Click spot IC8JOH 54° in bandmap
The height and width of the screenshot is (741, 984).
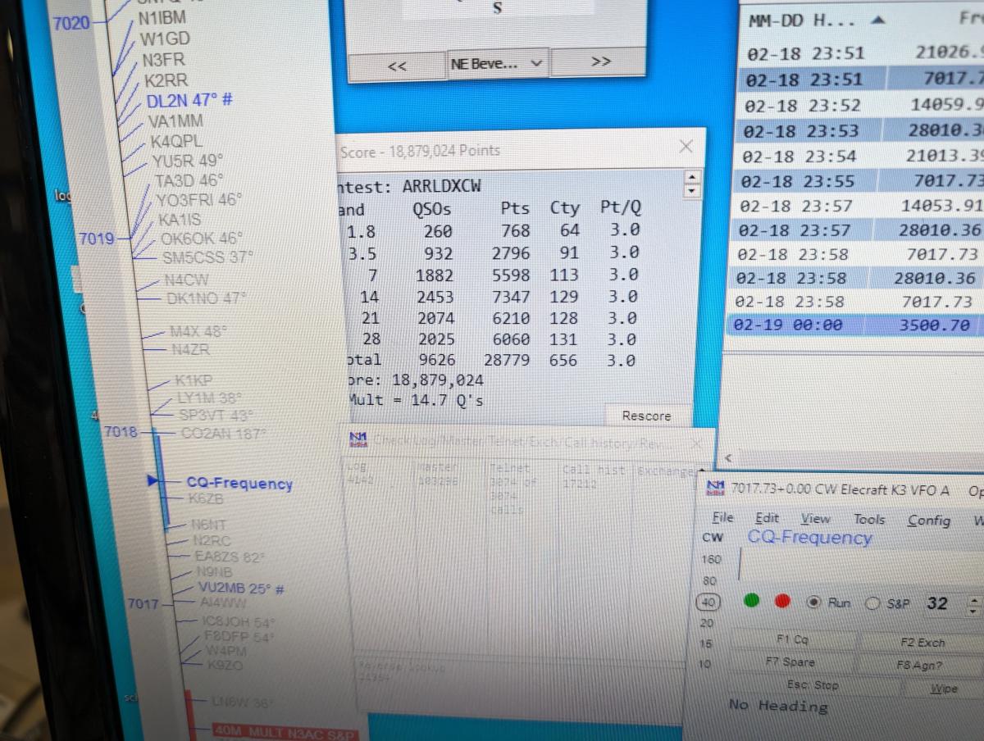pos(239,621)
